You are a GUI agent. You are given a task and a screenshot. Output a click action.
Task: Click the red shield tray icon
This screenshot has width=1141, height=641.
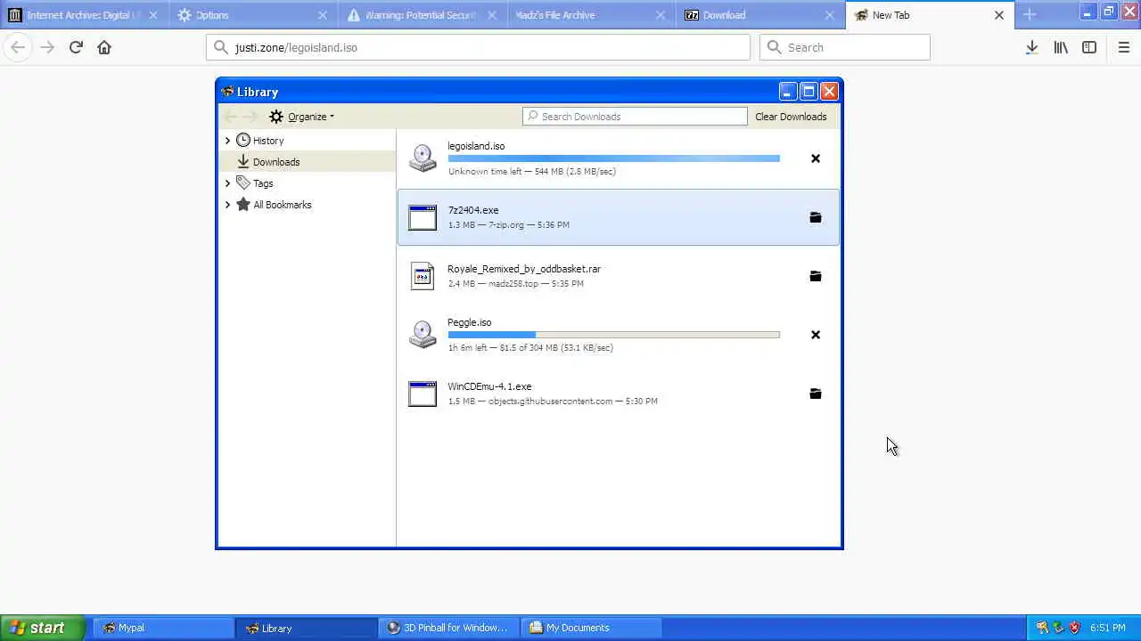pos(1074,628)
